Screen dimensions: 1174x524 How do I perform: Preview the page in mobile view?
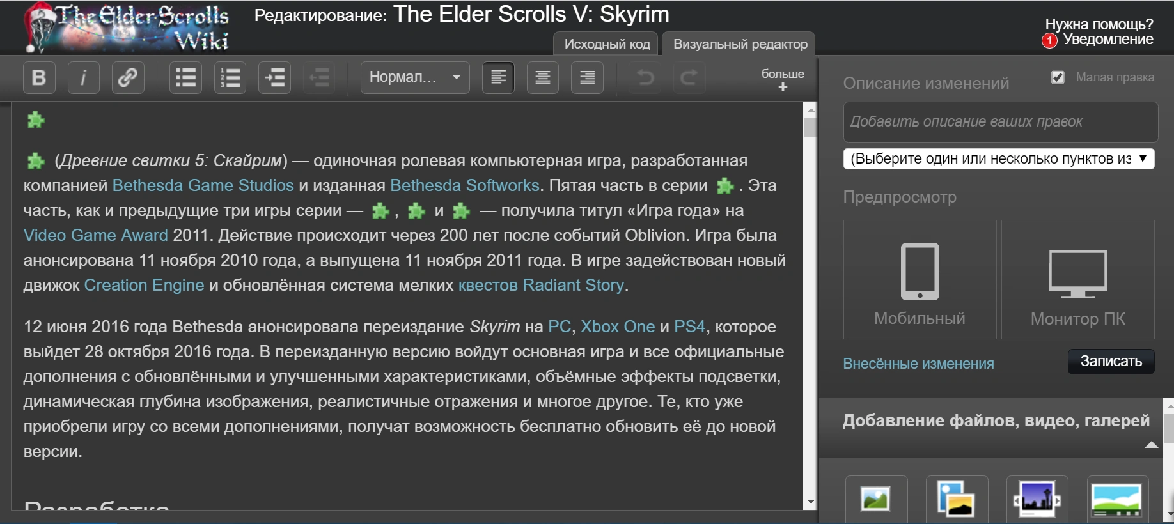920,280
